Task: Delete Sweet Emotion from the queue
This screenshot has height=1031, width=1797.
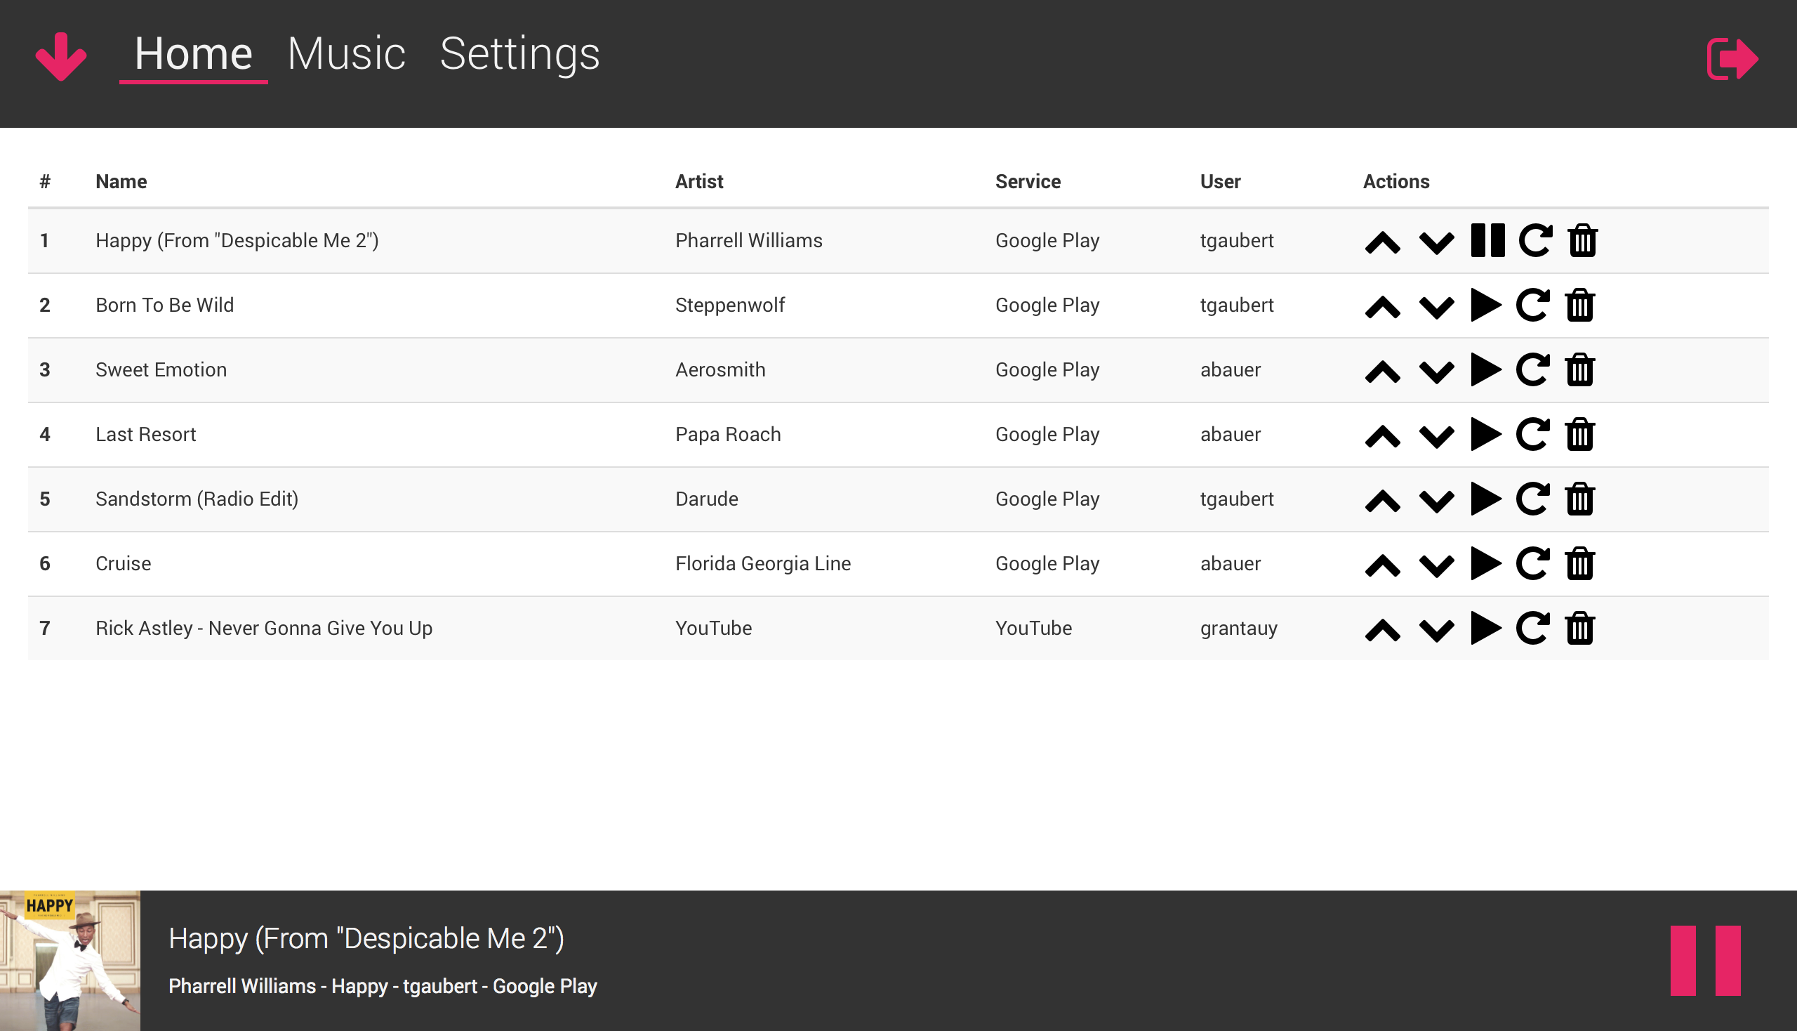Action: (1579, 369)
